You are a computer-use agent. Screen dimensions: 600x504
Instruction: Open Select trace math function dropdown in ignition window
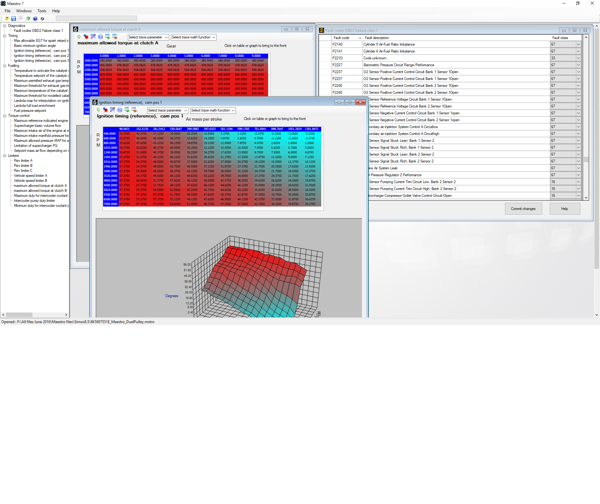click(213, 110)
